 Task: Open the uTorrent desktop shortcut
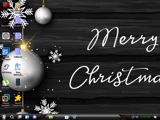click(x=6, y=84)
